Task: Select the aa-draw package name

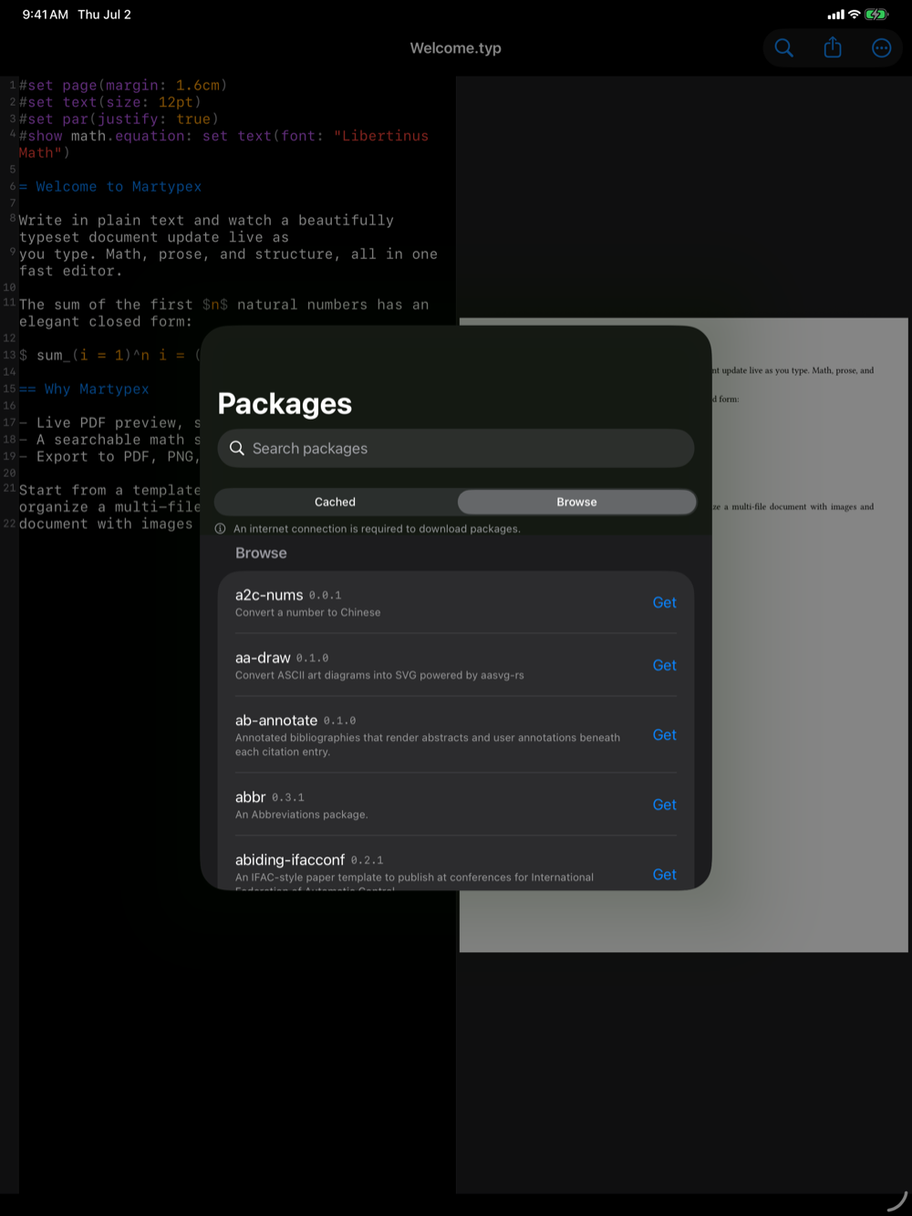Action: pos(263,658)
